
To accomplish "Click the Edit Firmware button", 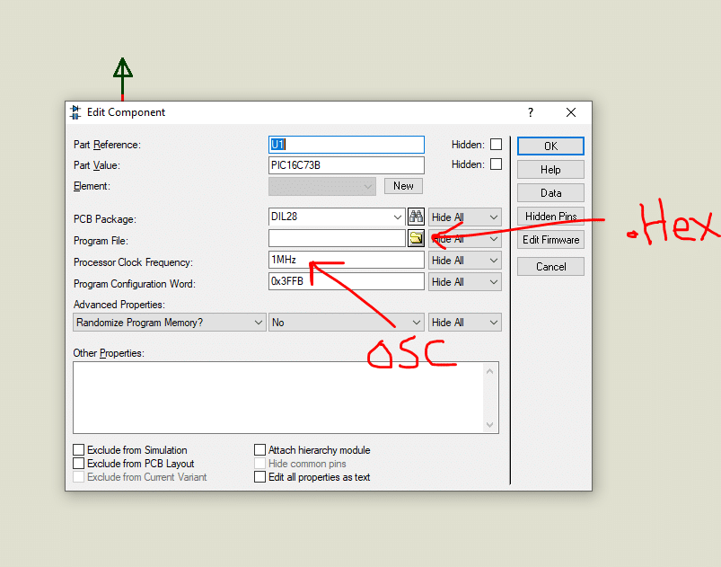I will click(x=550, y=240).
